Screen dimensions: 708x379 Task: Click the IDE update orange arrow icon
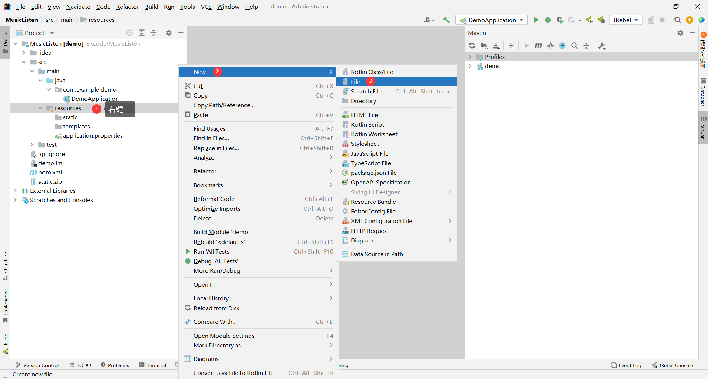[690, 20]
